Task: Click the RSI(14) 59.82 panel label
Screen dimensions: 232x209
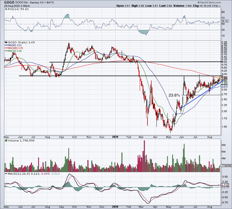Action: pyautogui.click(x=18, y=9)
